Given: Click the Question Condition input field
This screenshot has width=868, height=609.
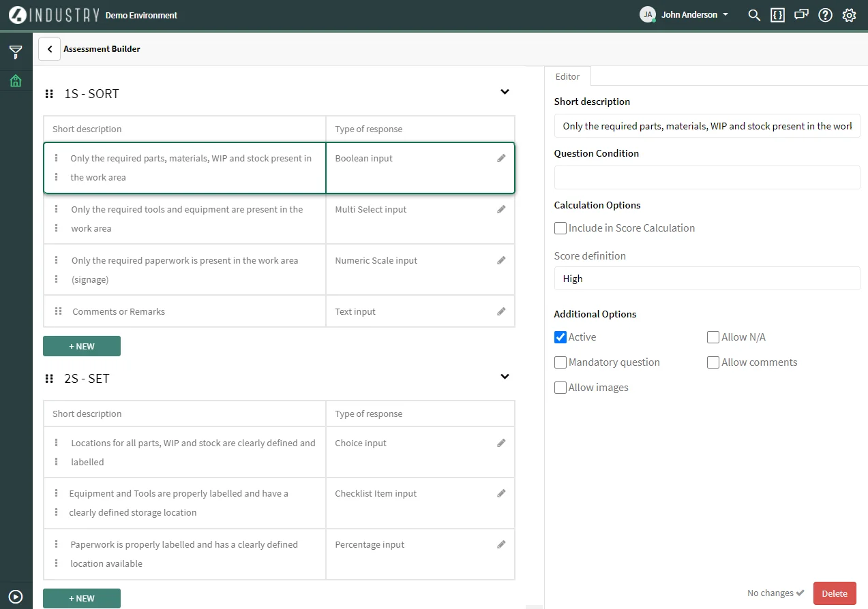Looking at the screenshot, I should point(707,178).
